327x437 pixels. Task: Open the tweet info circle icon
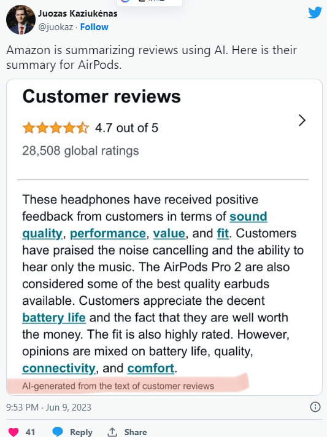[x=315, y=407]
